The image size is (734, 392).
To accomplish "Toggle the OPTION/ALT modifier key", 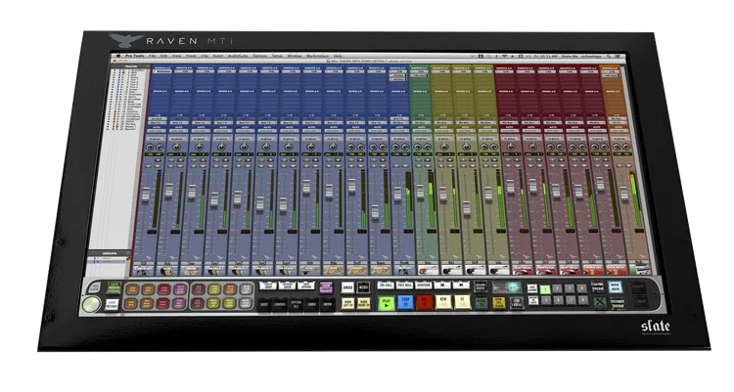I will point(296,304).
